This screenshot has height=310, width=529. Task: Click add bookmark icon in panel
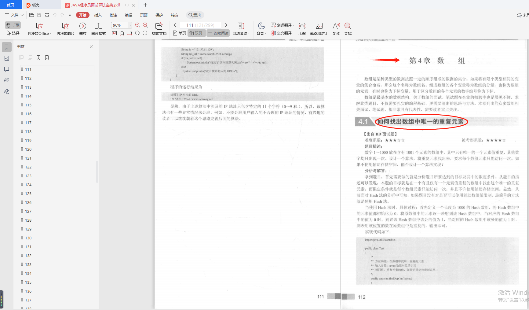[x=38, y=57]
